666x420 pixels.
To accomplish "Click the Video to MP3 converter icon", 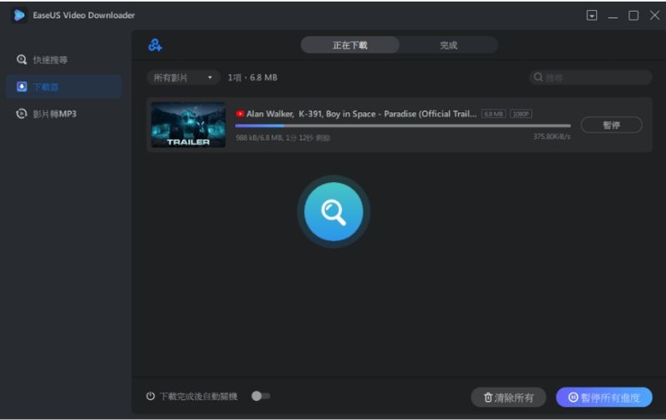I will (x=22, y=113).
